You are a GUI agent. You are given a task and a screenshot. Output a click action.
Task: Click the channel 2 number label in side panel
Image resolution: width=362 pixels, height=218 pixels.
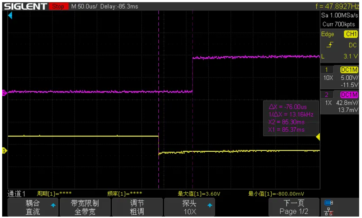click(326, 95)
